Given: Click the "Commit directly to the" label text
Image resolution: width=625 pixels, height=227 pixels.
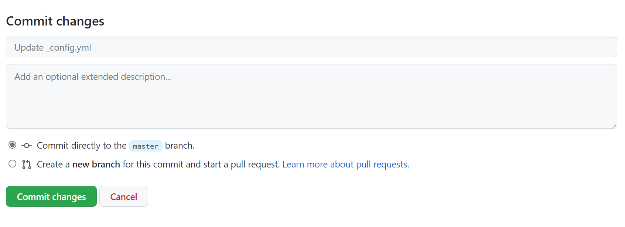Looking at the screenshot, I should pos(82,146).
